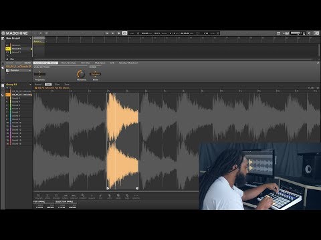The height and width of the screenshot is (240, 321).
Task: Click the Play Range start value
Action: [x=39, y=207]
